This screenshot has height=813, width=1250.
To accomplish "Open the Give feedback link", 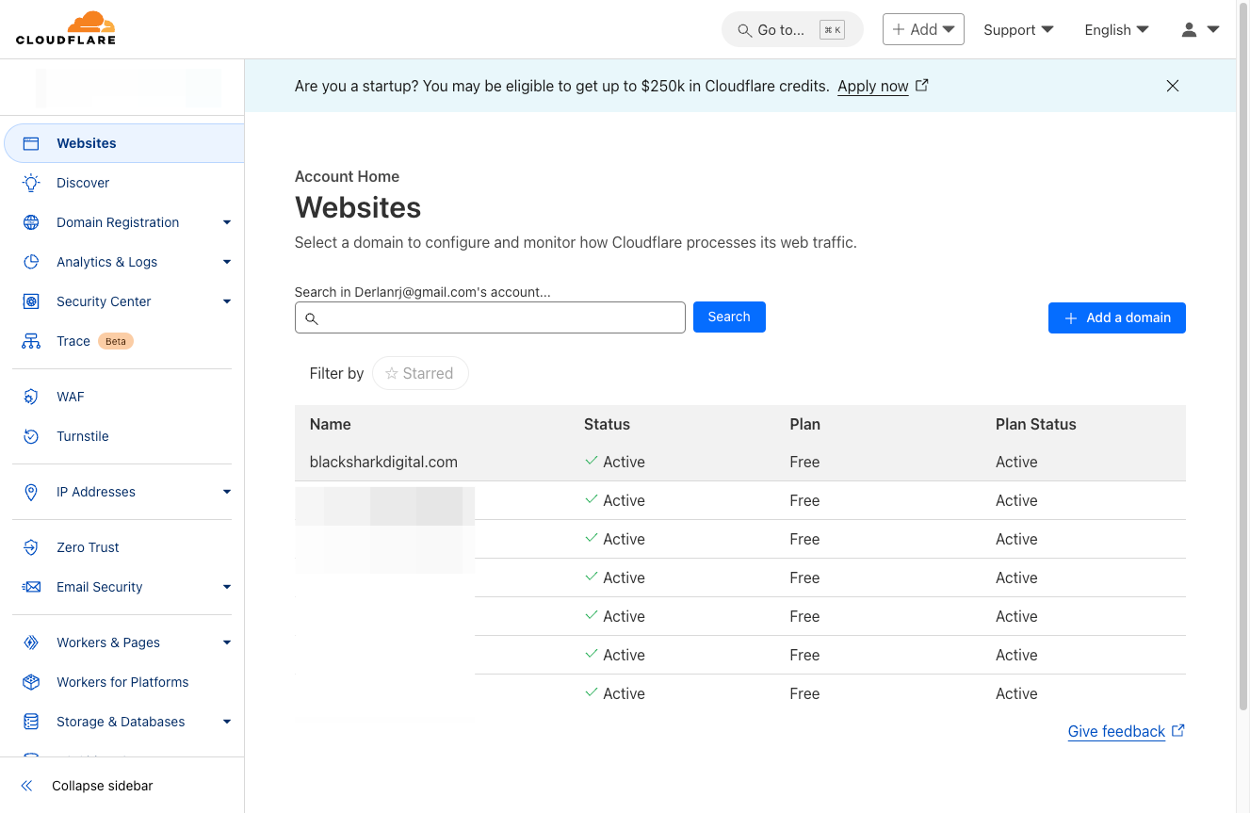I will click(1126, 731).
